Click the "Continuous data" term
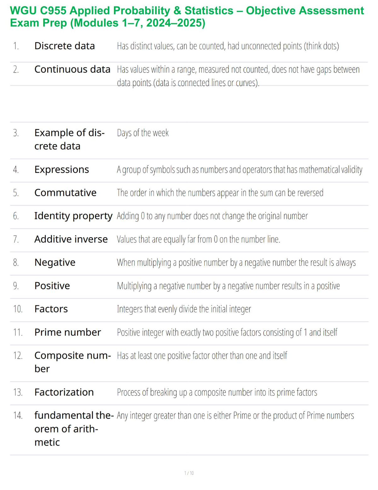Screen dimensions: 378x490 72,69
